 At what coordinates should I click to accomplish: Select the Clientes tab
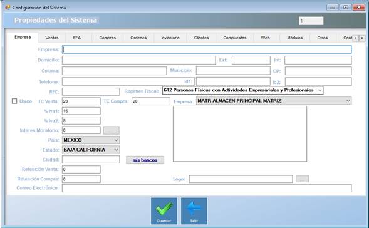point(201,38)
